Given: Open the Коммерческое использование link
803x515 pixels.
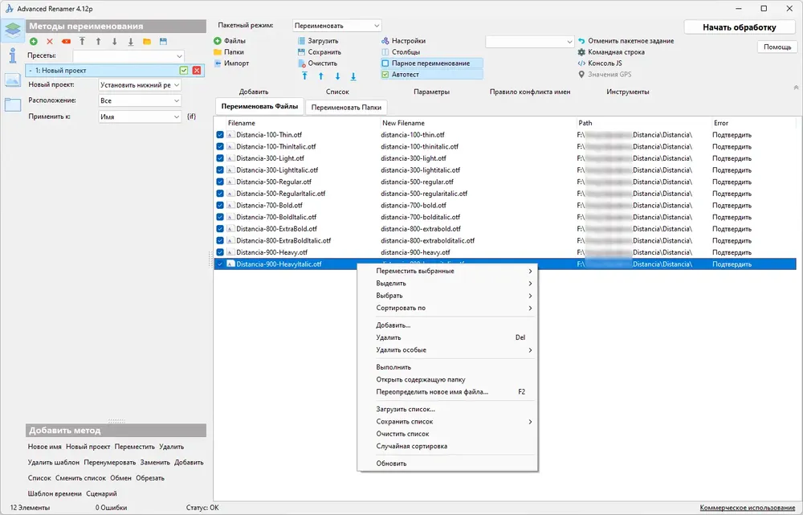Looking at the screenshot, I should tap(747, 507).
